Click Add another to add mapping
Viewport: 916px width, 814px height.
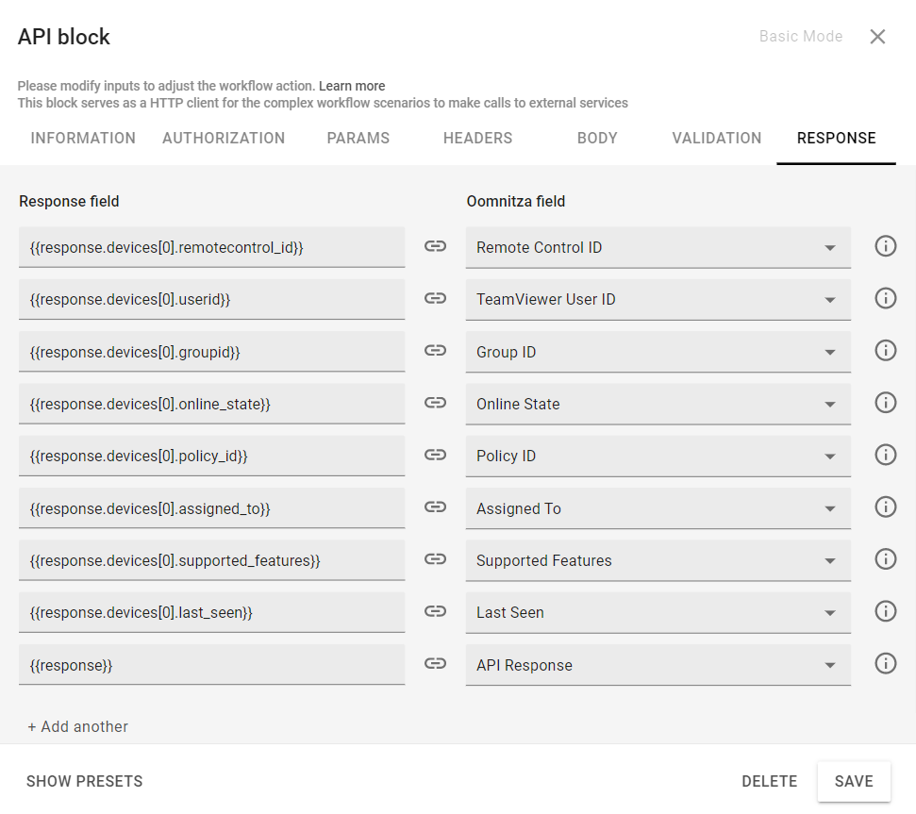77,726
